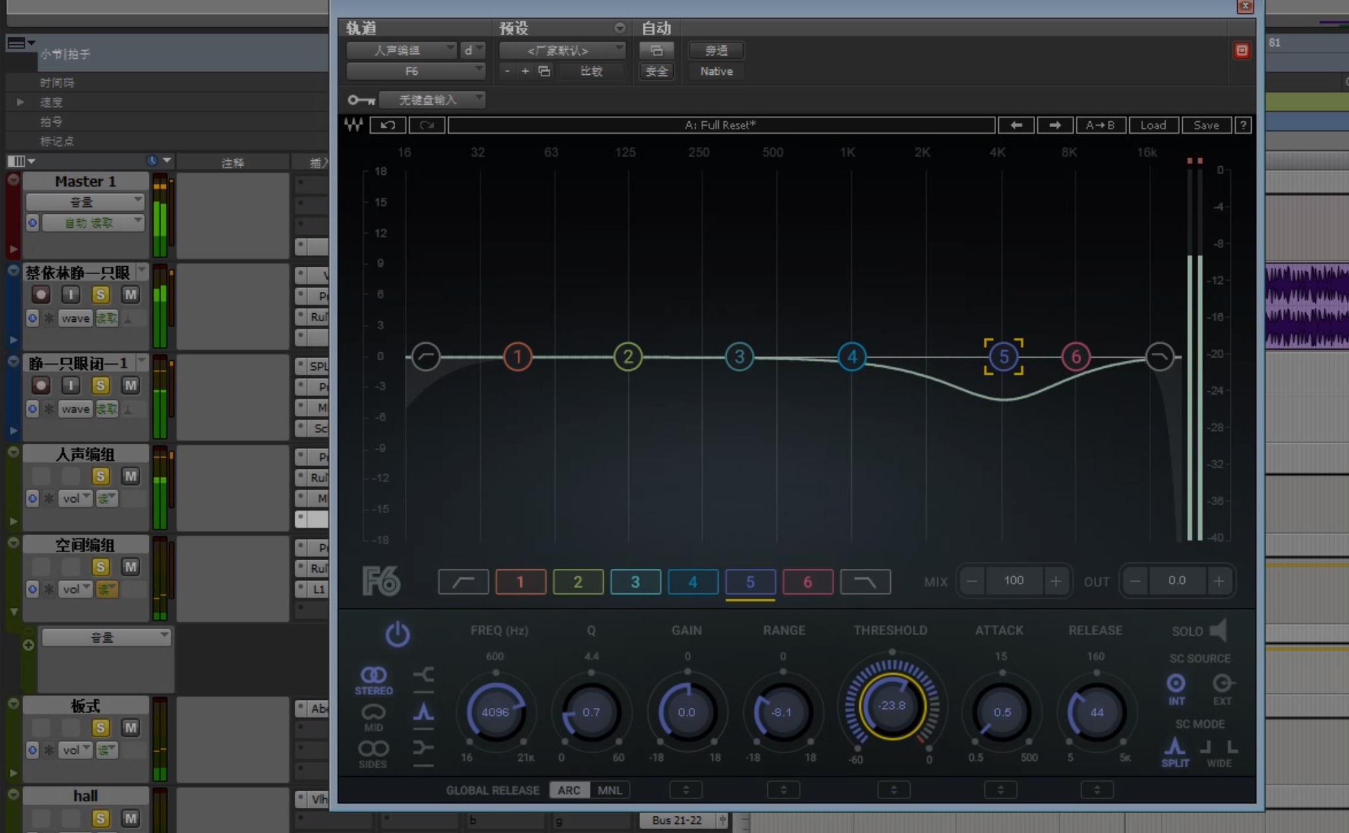This screenshot has width=1349, height=833.
Task: Select the bell filter shape icon
Action: point(424,712)
